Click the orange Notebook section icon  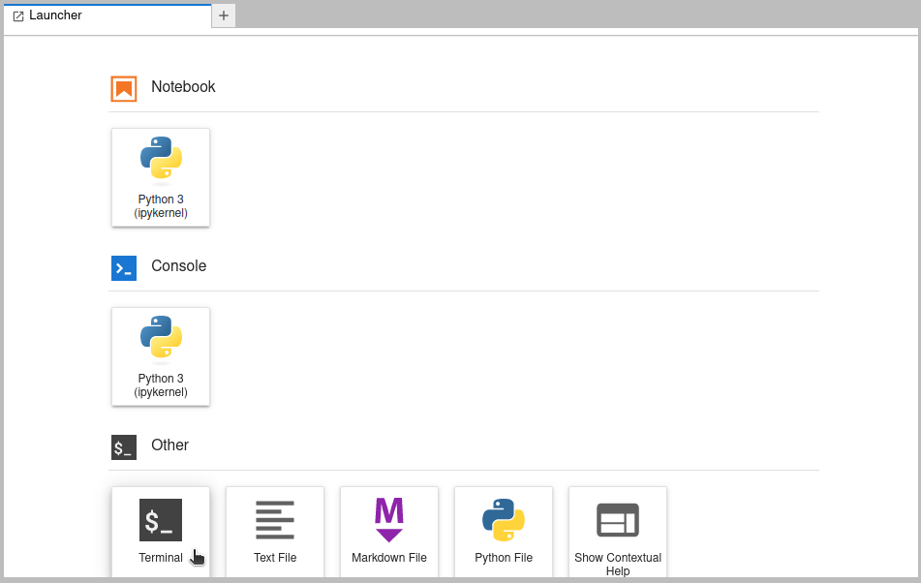click(124, 88)
